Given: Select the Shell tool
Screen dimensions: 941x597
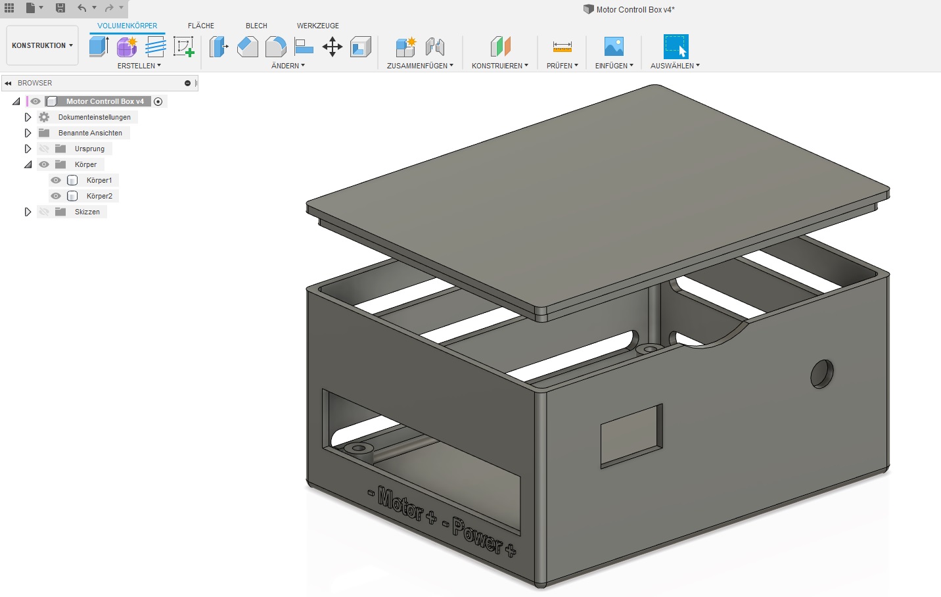Looking at the screenshot, I should (361, 46).
